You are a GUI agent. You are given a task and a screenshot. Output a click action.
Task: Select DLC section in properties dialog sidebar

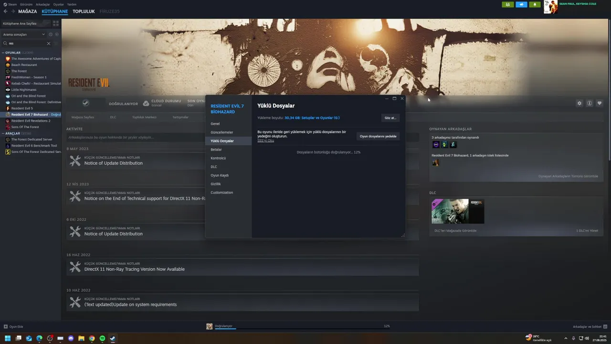(228, 167)
